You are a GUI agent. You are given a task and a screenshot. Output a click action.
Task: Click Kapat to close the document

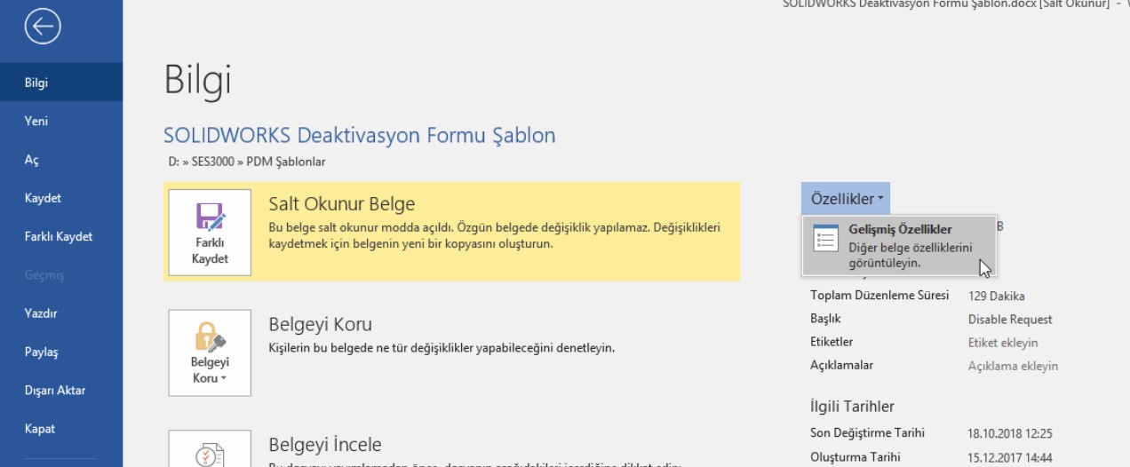(x=40, y=429)
